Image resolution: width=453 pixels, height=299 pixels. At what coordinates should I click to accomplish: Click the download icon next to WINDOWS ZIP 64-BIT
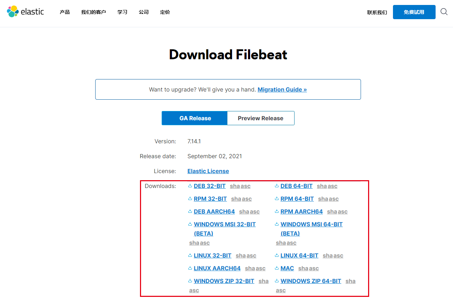(x=276, y=281)
